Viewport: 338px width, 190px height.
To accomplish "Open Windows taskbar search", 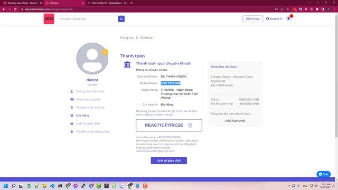I will (x=13, y=186).
